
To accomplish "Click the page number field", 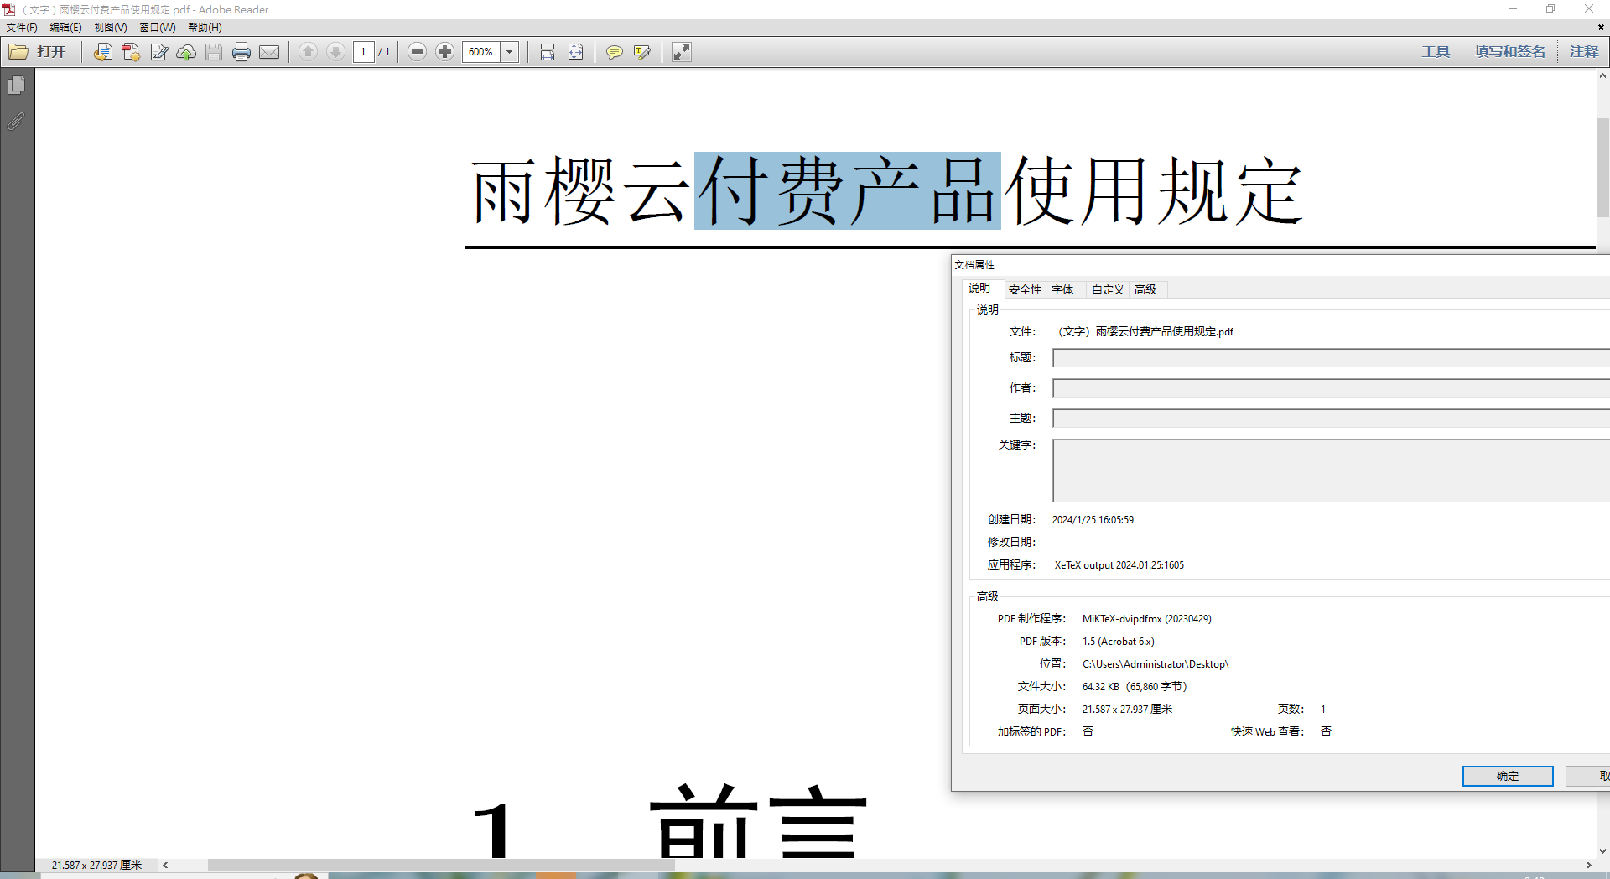I will [x=363, y=52].
